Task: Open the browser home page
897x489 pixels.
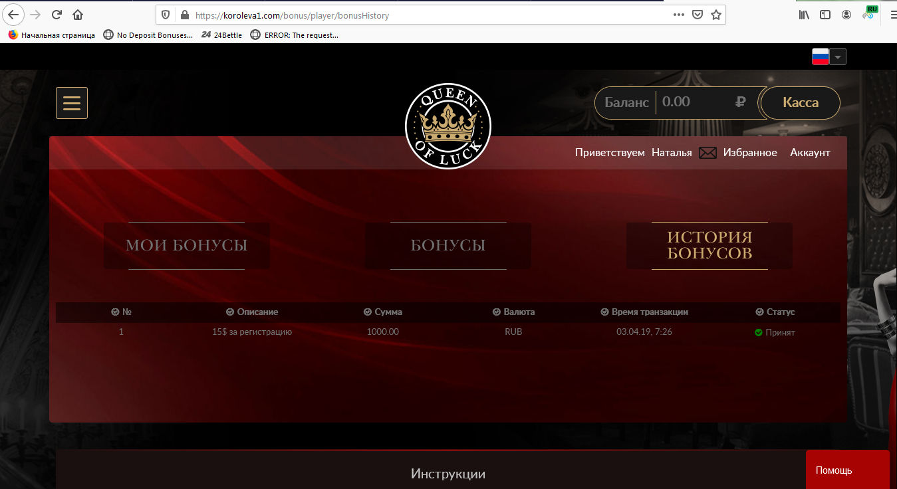Action: 78,15
